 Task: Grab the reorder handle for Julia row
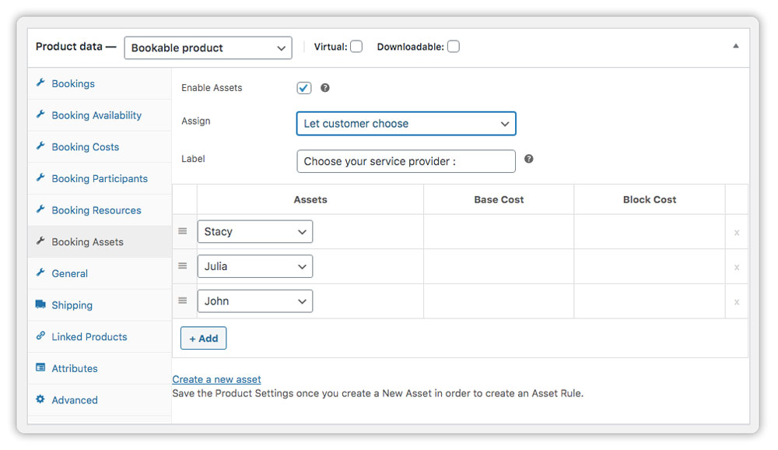point(183,265)
